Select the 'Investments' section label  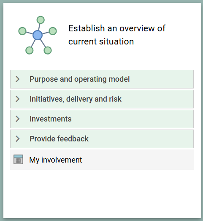[x=51, y=119]
